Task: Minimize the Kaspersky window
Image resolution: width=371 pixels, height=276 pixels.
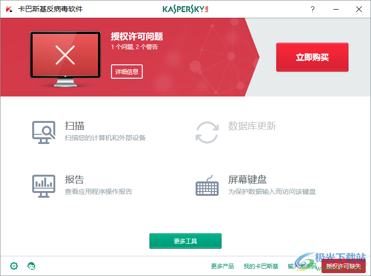Action: coord(336,9)
